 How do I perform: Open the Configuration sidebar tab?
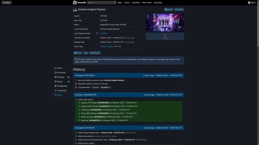point(62,86)
